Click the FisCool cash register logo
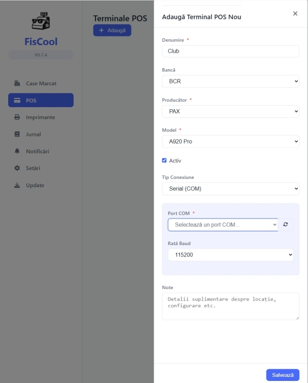Viewport: 308px width, 383px height. [x=41, y=21]
